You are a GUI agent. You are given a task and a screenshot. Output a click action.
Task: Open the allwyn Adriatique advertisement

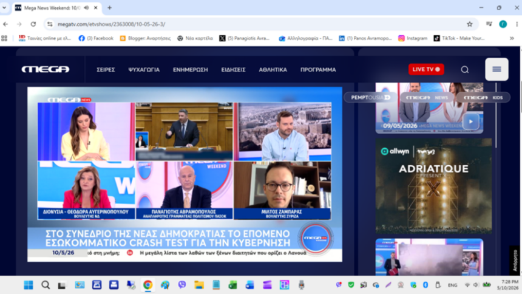(433, 186)
